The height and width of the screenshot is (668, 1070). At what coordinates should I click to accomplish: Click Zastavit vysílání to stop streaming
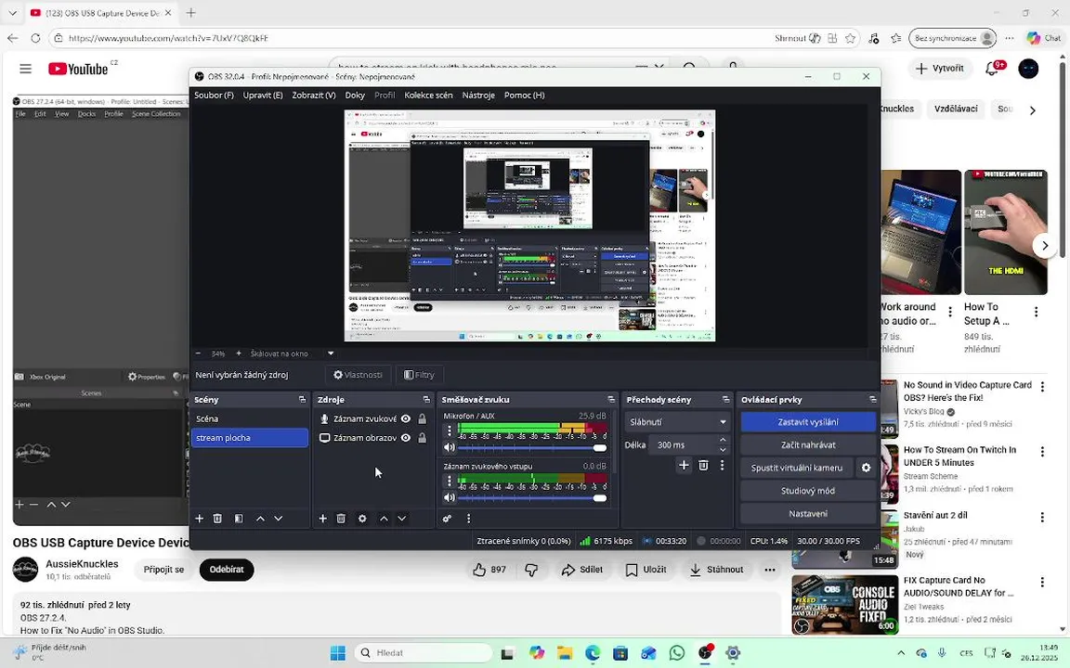(808, 422)
